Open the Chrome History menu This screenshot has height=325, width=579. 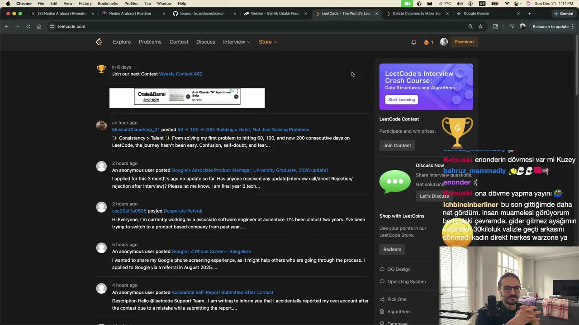pyautogui.click(x=85, y=3)
